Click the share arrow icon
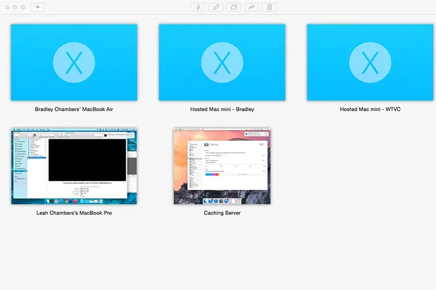 click(x=252, y=7)
